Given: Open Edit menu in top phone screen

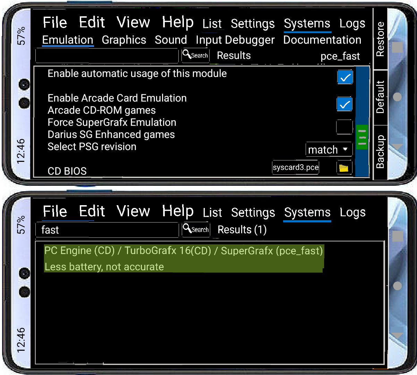Looking at the screenshot, I should click(92, 23).
